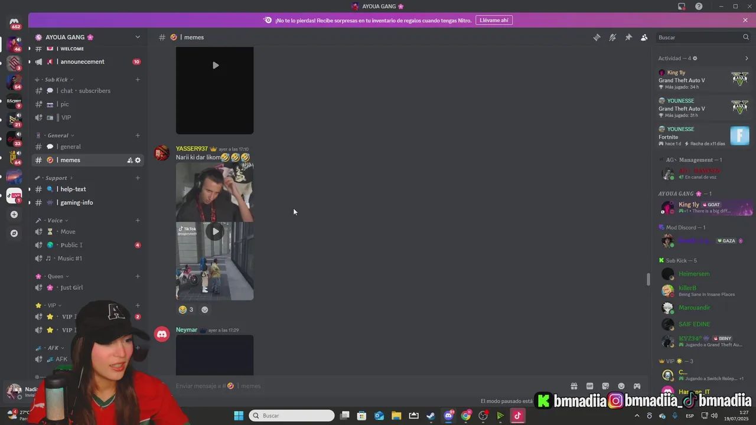Click the chat scrollbar thumb

648,279
